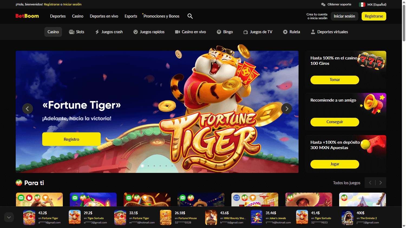Open Todos los juegos link
This screenshot has height=228, width=406.
click(x=346, y=183)
